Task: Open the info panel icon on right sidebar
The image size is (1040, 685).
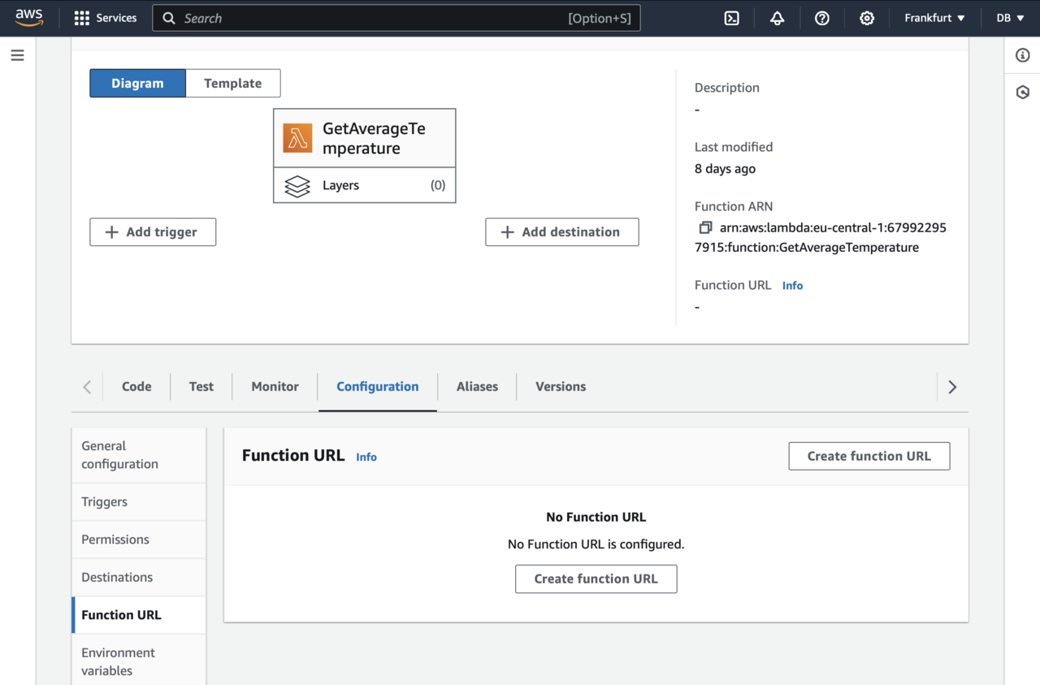Action: coord(1022,55)
